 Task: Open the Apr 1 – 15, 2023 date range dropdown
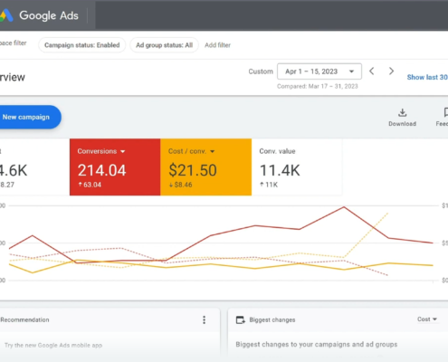319,71
